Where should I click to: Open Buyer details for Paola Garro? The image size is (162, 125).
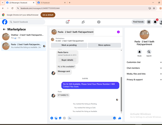click(x=67, y=60)
